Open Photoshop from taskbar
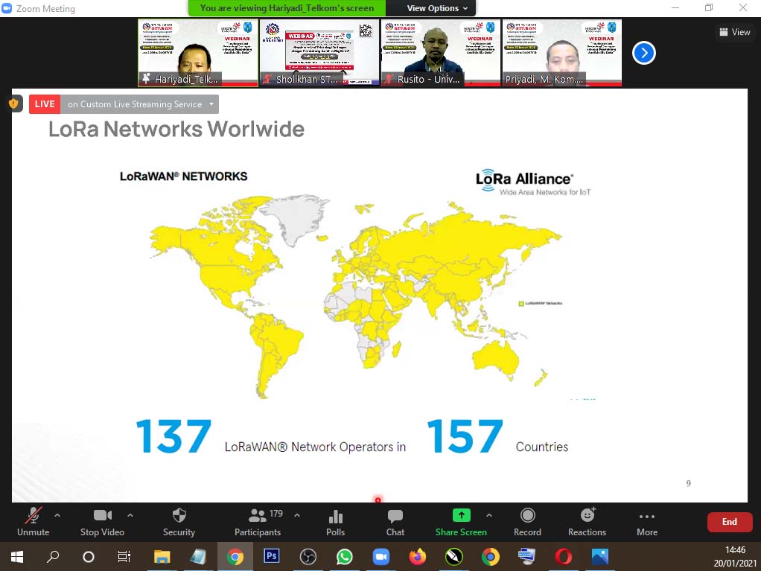The height and width of the screenshot is (571, 761). pyautogui.click(x=271, y=555)
